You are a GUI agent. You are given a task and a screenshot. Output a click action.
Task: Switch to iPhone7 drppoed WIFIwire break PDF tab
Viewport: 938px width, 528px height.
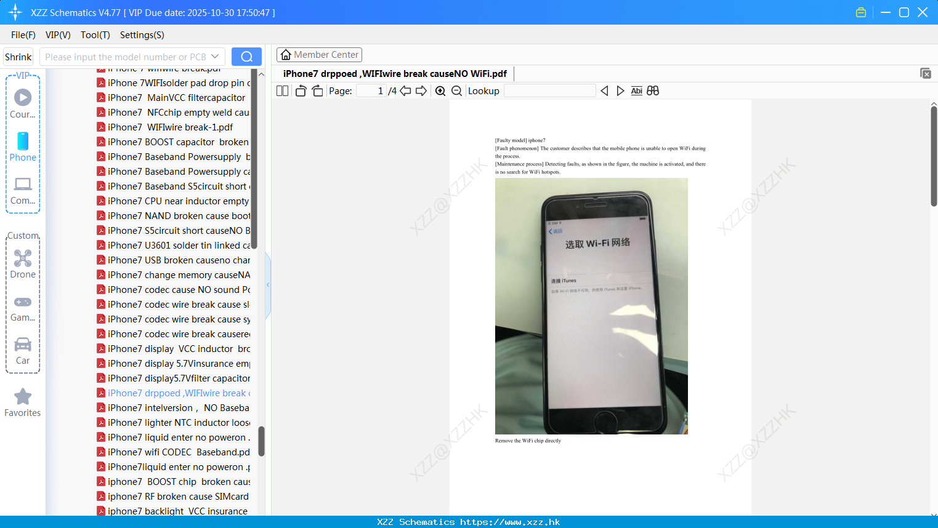click(x=395, y=74)
